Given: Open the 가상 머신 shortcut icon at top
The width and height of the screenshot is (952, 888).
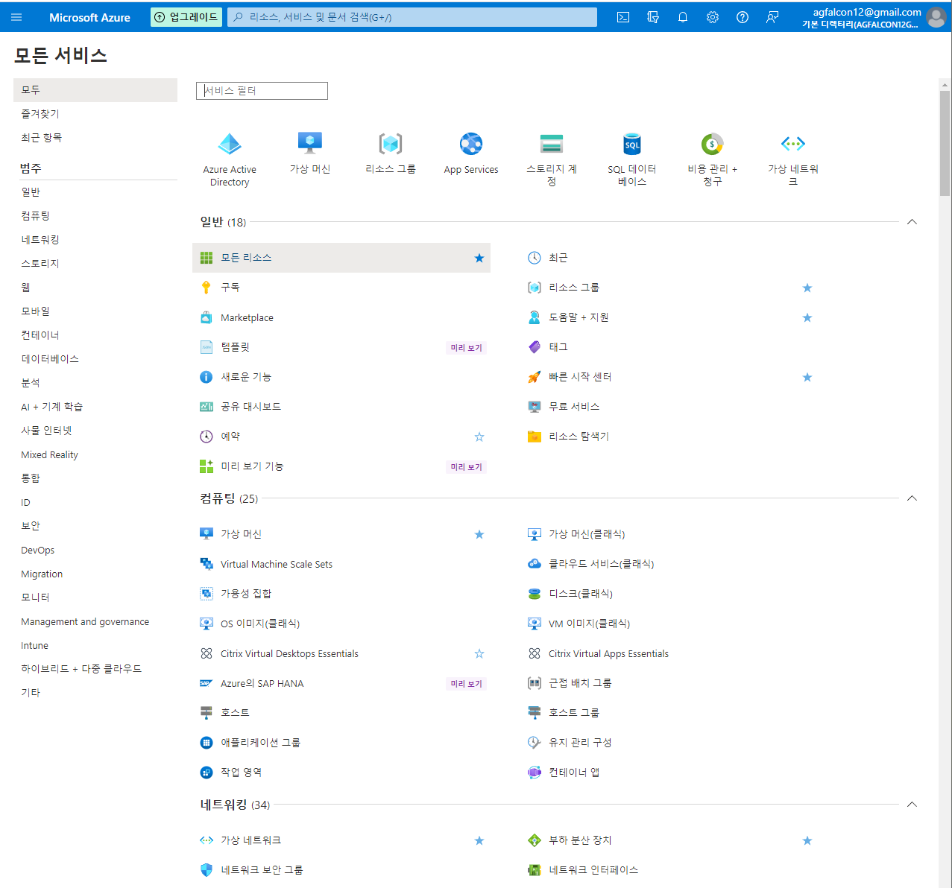Looking at the screenshot, I should point(310,143).
